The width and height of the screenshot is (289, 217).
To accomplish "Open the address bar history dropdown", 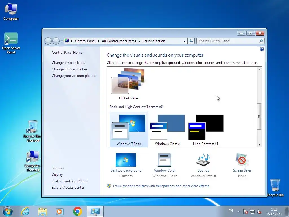I will (x=185, y=41).
